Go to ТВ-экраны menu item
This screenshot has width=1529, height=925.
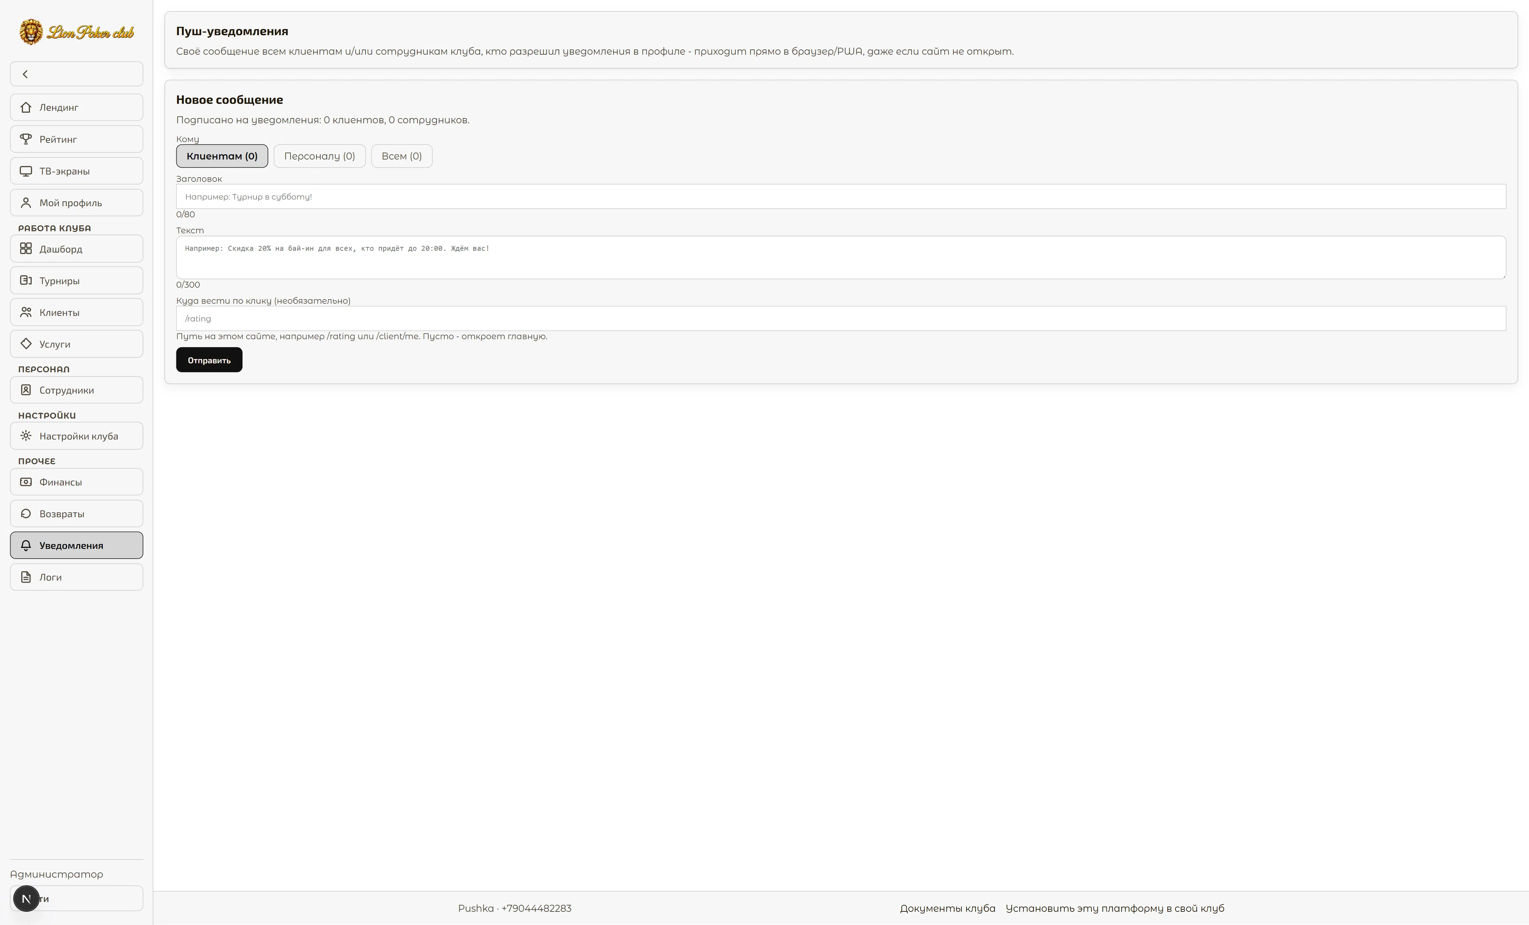76,171
